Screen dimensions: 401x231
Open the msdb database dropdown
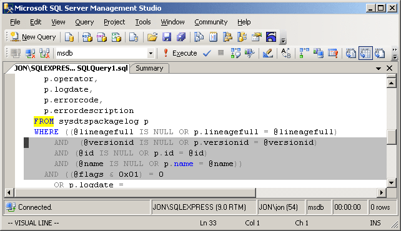151,54
